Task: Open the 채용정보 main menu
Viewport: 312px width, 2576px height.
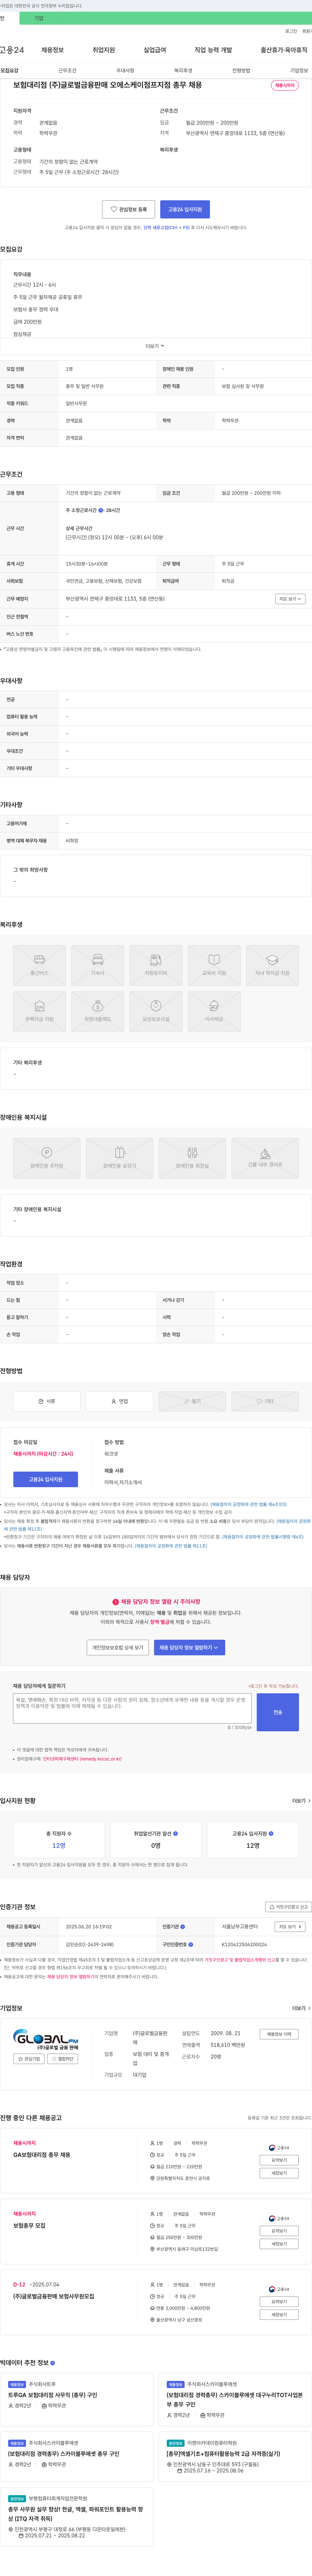Action: (52, 50)
